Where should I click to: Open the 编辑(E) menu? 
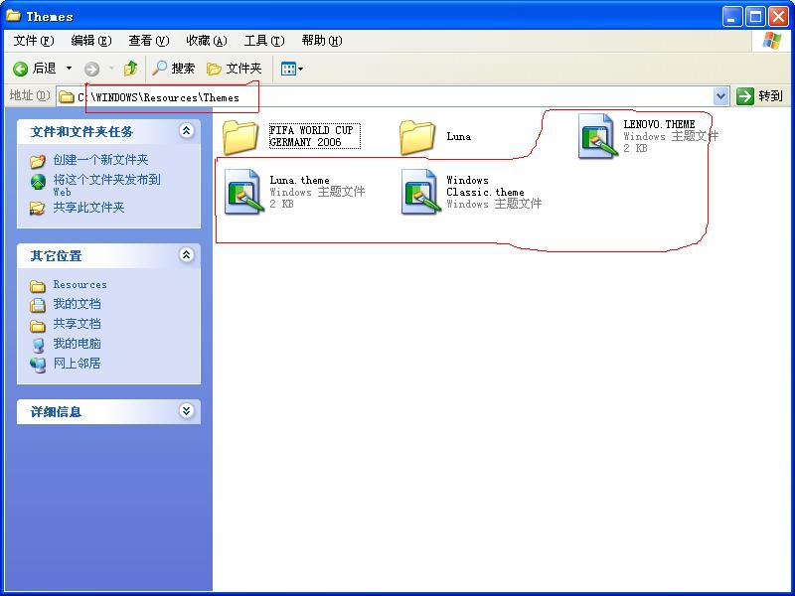[91, 41]
